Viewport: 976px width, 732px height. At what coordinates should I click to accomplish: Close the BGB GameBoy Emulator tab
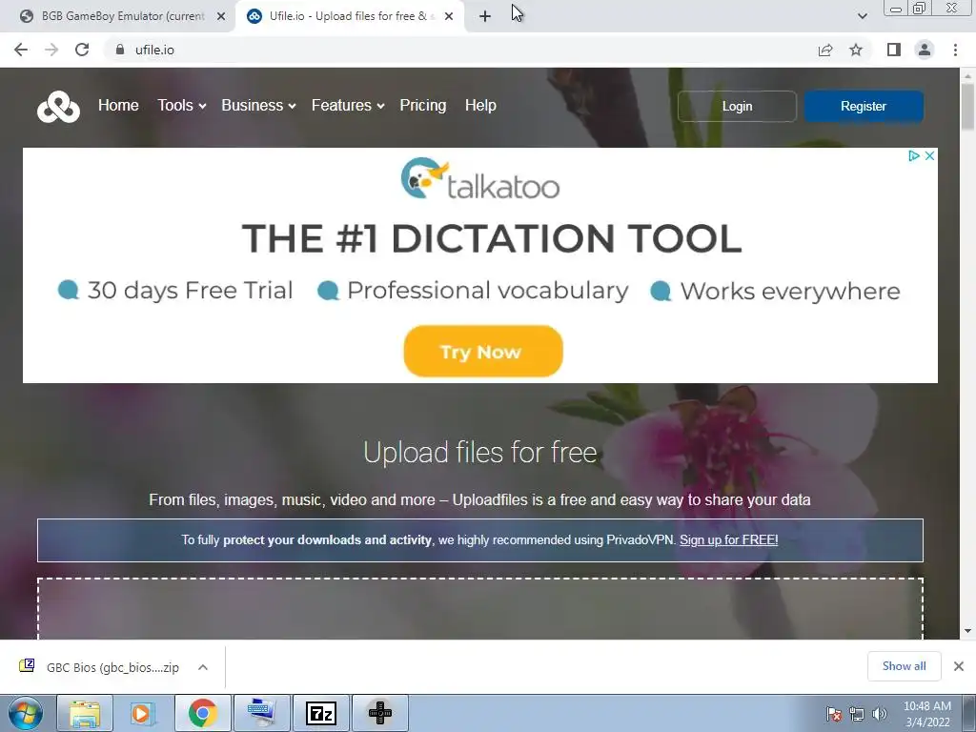click(x=221, y=17)
